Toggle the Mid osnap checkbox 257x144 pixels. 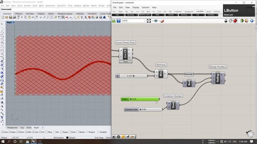[26, 132]
